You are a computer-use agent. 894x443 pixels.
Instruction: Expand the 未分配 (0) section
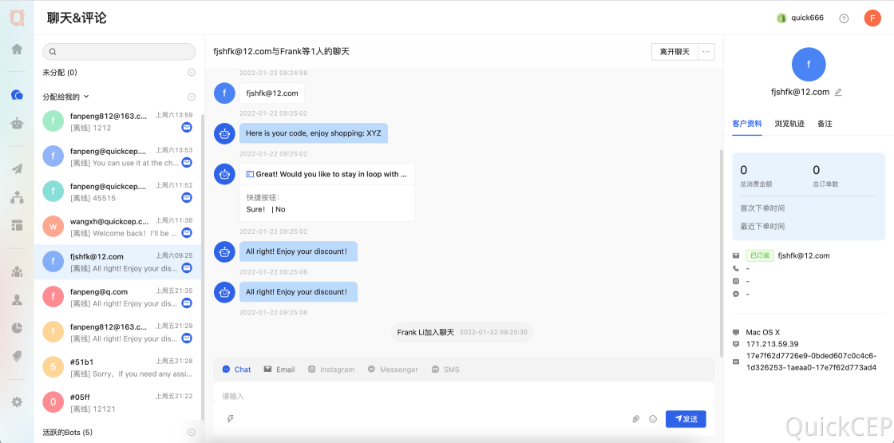(192, 73)
